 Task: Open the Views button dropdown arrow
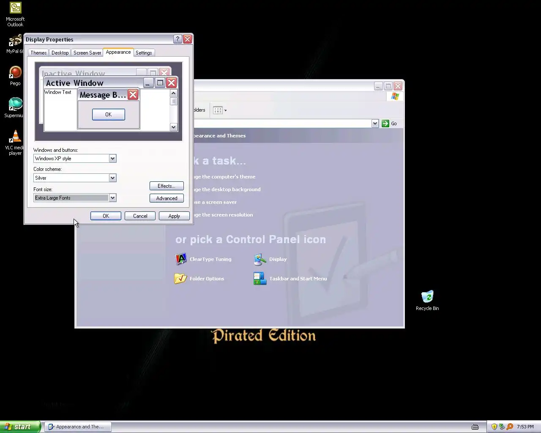225,110
